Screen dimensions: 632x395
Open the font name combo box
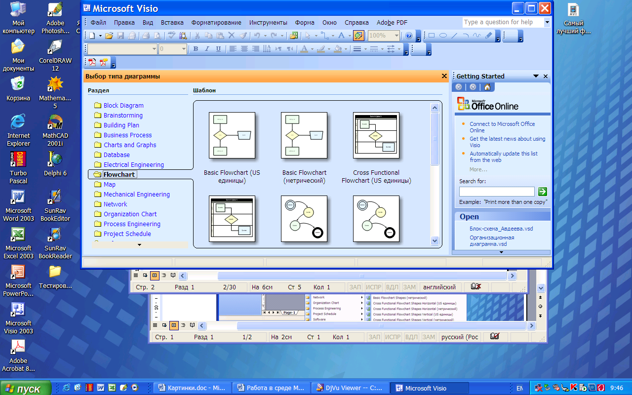[x=122, y=49]
